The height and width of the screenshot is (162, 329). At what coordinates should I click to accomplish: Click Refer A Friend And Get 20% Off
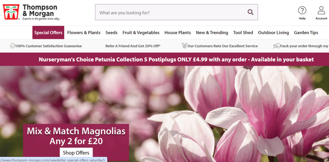pos(133,46)
